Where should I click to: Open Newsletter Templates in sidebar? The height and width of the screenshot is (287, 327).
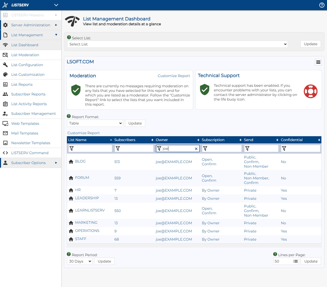(x=31, y=143)
